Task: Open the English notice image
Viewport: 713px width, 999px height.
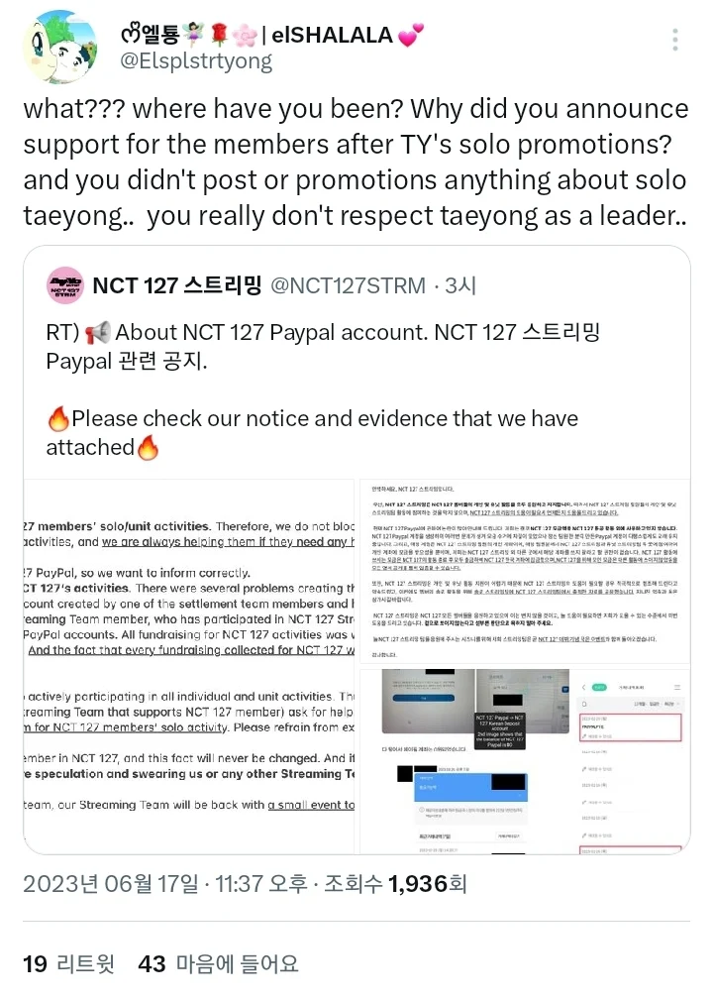Action: click(189, 666)
